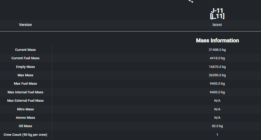Click the 26390.0 kg max mass value

[x=217, y=75]
